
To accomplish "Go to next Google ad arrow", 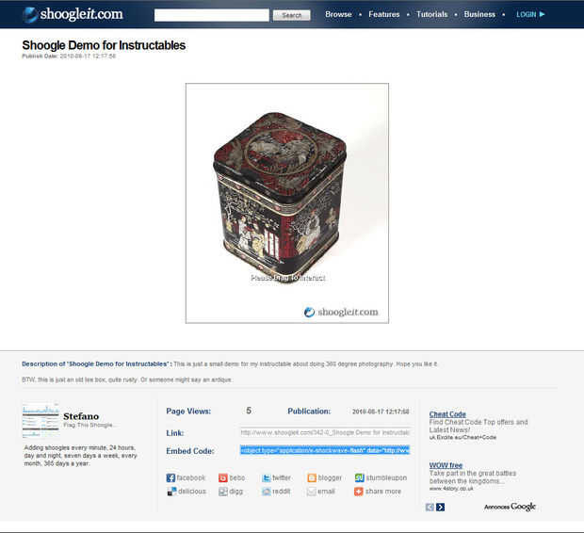I will [x=440, y=507].
